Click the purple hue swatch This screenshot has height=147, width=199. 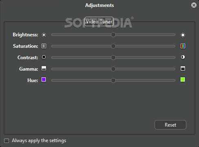pyautogui.click(x=44, y=80)
